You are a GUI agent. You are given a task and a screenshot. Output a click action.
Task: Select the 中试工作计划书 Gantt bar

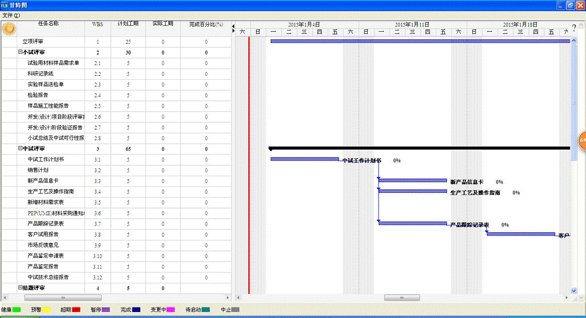coord(305,159)
